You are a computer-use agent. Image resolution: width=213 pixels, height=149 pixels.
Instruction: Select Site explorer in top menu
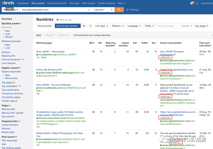38,3
